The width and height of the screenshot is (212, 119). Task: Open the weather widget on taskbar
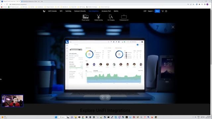(4, 117)
